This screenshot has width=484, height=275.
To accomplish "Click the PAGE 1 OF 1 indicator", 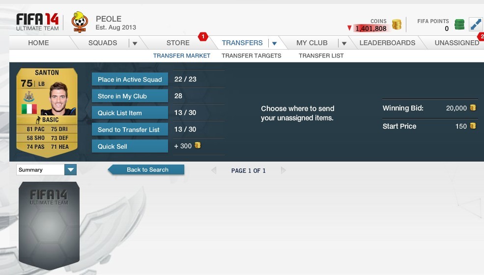I will [249, 171].
